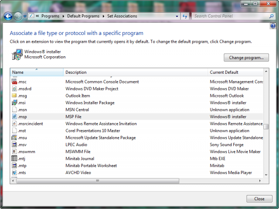The image size is (279, 209).
Task: Select the .msn blank file icon
Action: tap(14, 110)
